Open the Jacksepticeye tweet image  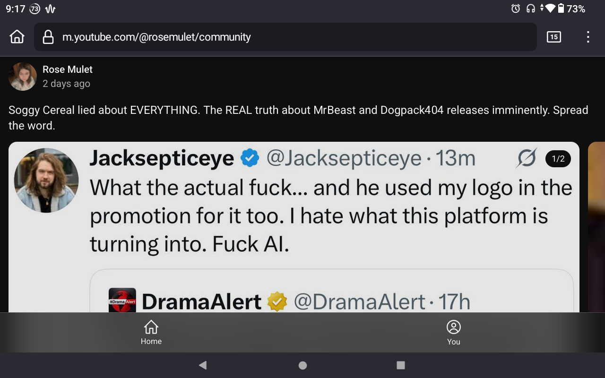coord(294,227)
